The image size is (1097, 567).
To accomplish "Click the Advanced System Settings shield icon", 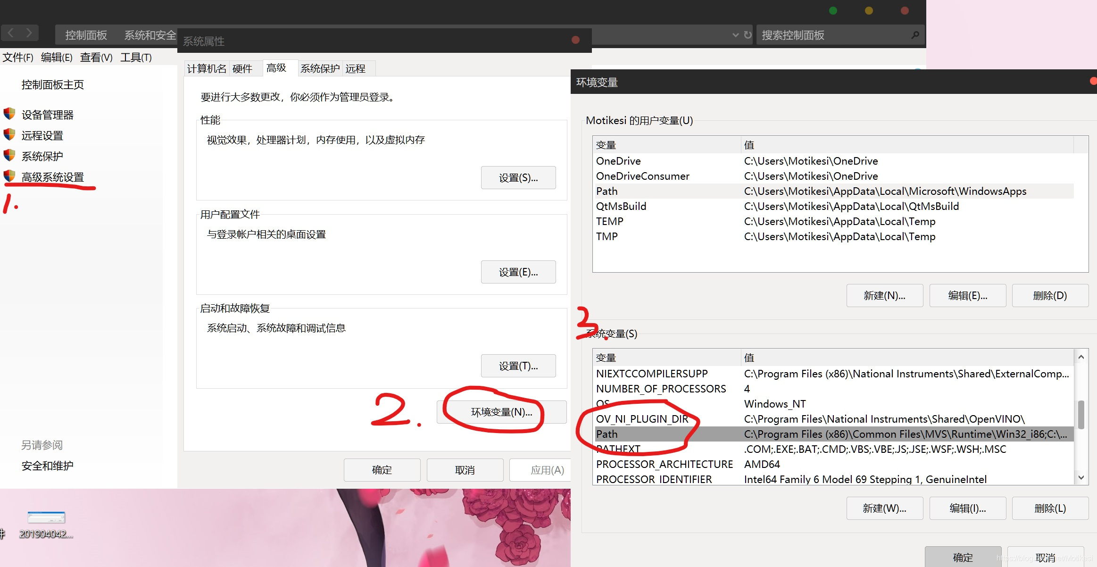I will tap(9, 176).
